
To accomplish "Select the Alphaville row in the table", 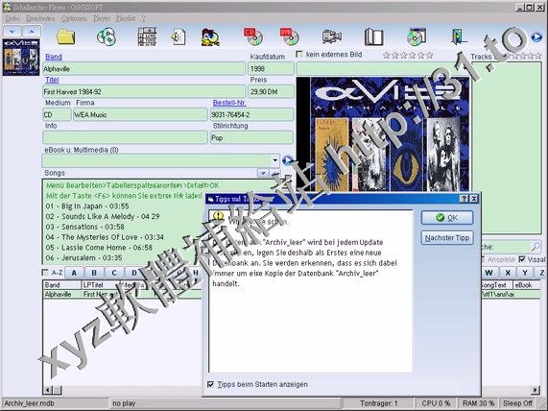I will pos(122,294).
